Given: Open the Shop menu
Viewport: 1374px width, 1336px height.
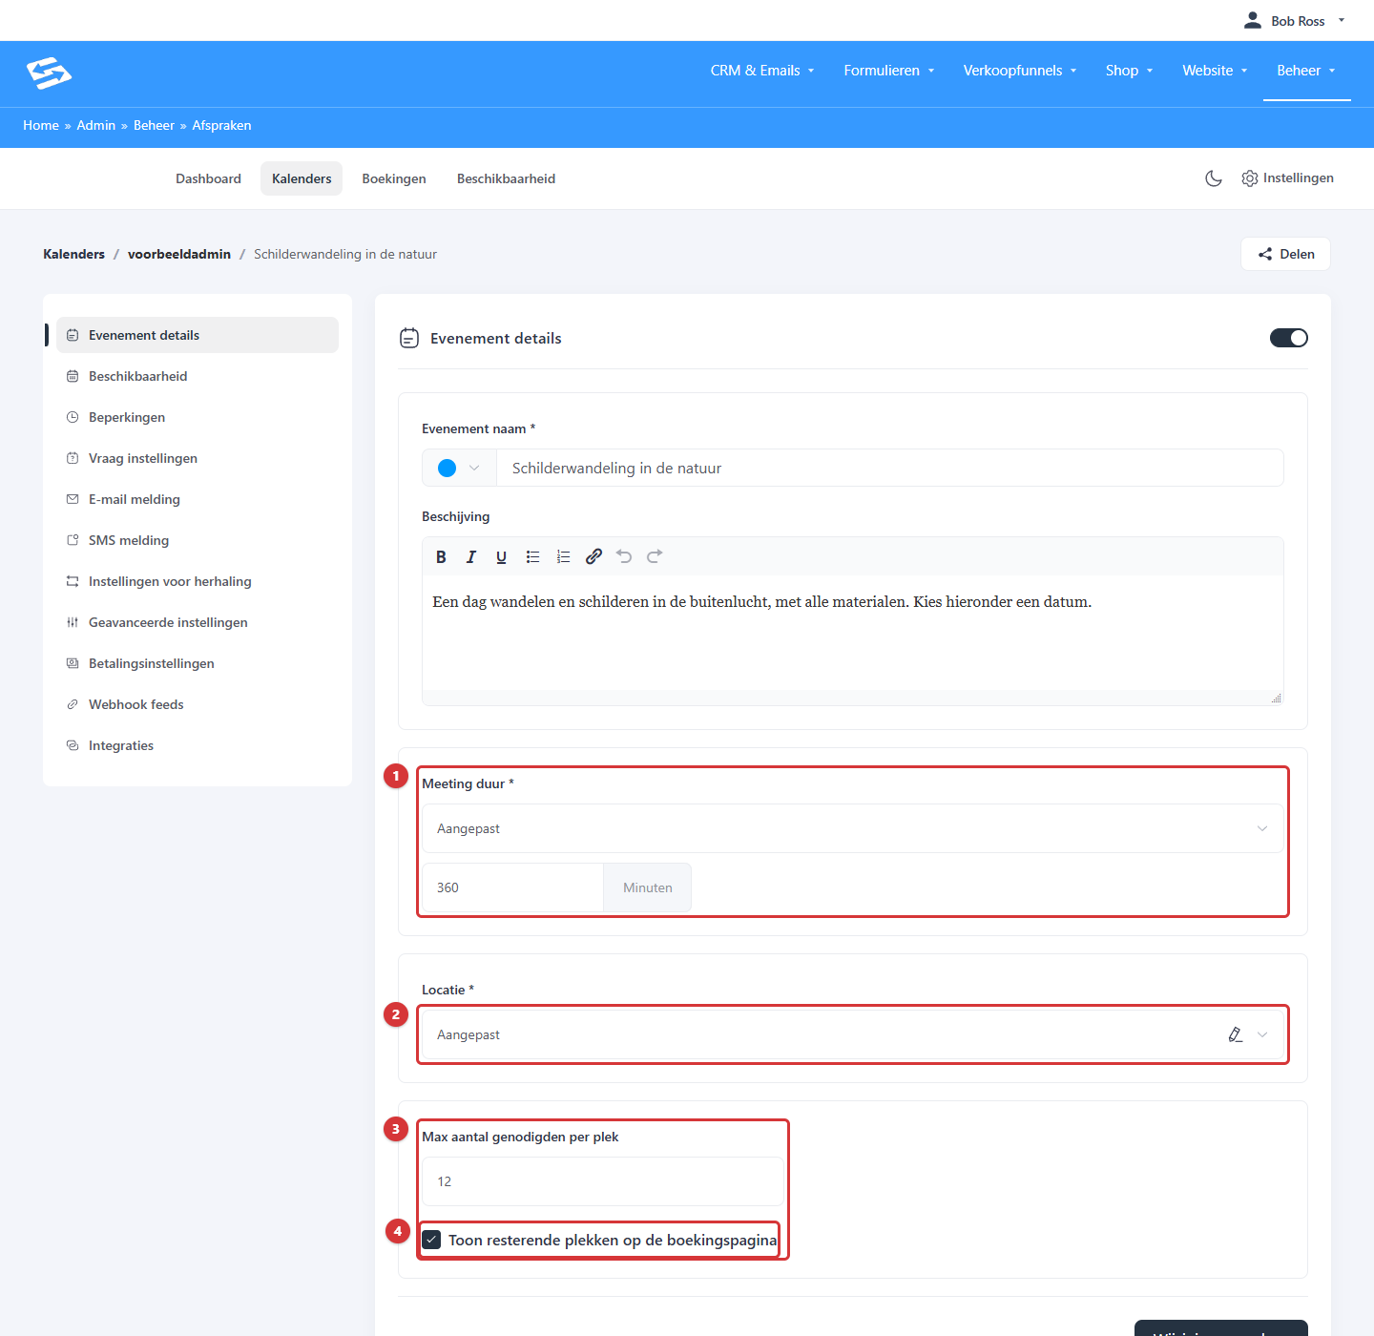Looking at the screenshot, I should coord(1130,71).
